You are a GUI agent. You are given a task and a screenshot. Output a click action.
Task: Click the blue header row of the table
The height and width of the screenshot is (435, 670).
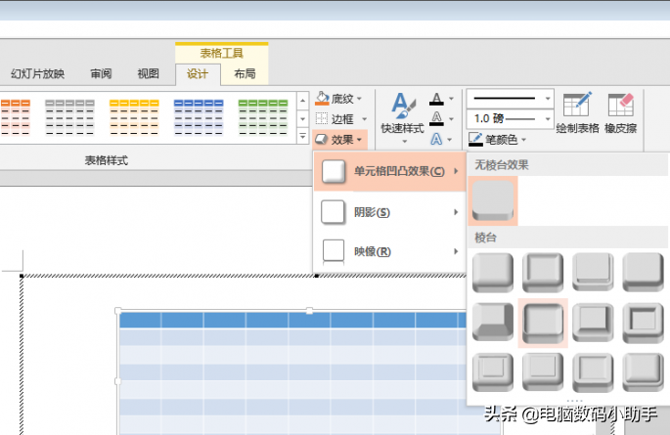tap(292, 320)
